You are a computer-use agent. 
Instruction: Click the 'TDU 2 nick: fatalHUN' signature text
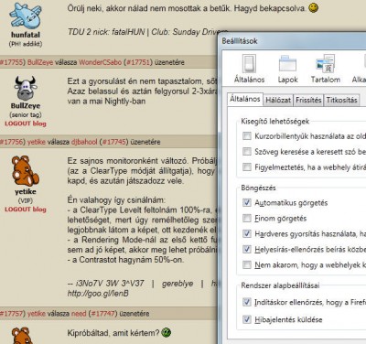(106, 32)
